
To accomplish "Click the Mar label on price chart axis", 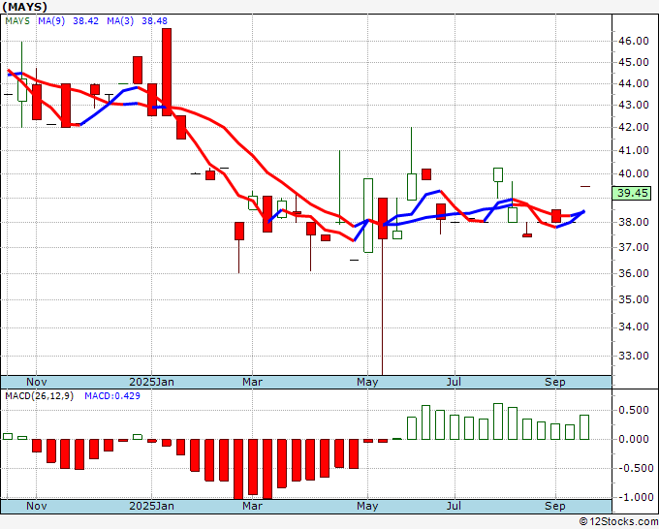I will point(252,382).
